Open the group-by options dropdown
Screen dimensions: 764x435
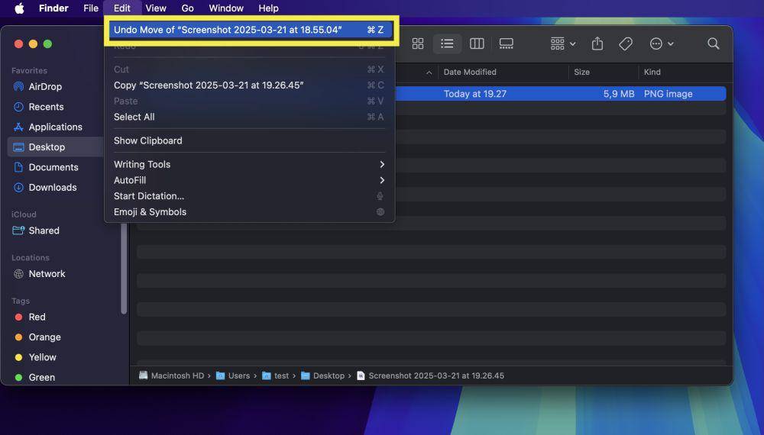(x=563, y=43)
